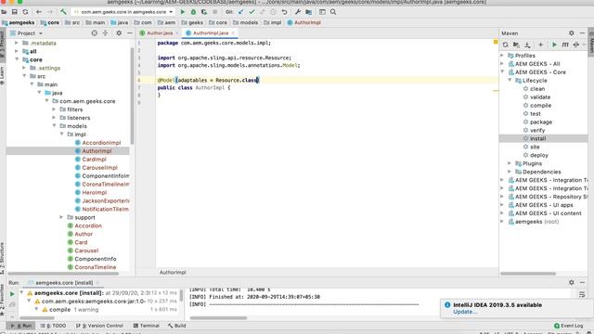The width and height of the screenshot is (594, 334).
Task: Collapse the Lifecycle node
Action: (x=510, y=81)
